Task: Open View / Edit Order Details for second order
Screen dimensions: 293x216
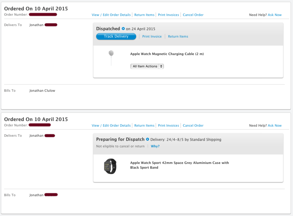Action: coord(111,126)
